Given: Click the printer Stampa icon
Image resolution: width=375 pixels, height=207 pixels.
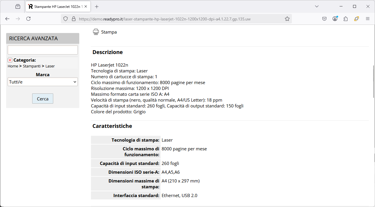Looking at the screenshot, I should coord(96,32).
